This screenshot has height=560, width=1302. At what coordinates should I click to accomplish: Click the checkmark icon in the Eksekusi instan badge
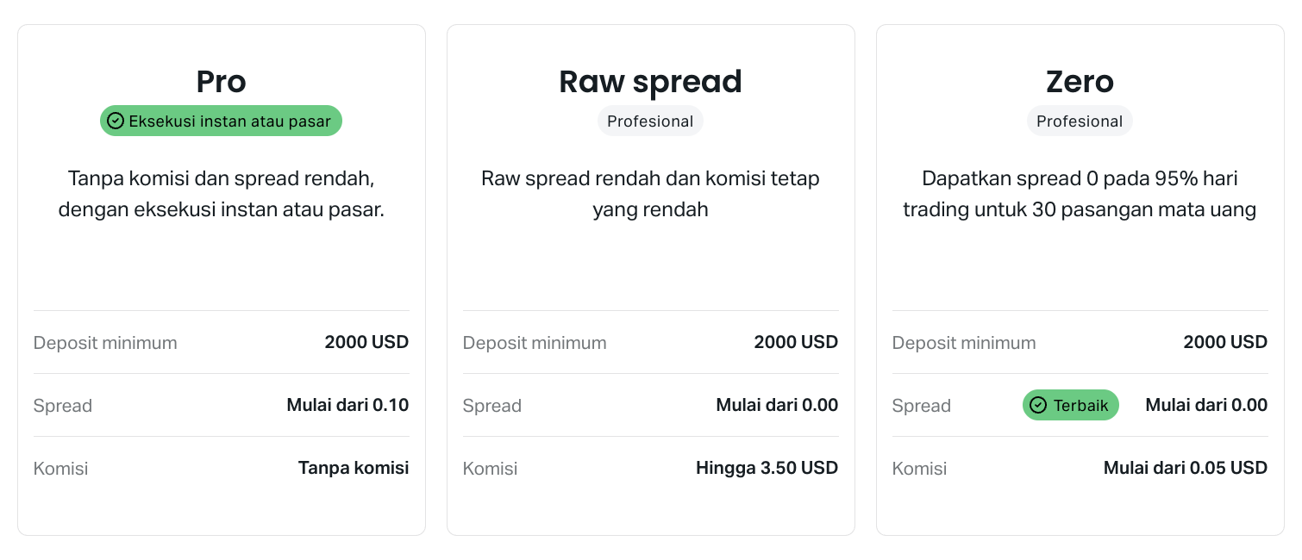[x=116, y=121]
